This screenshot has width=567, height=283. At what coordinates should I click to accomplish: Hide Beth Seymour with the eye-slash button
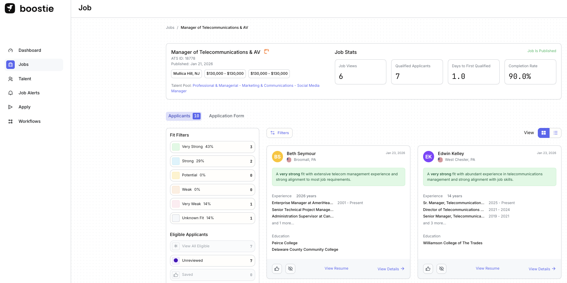290,269
